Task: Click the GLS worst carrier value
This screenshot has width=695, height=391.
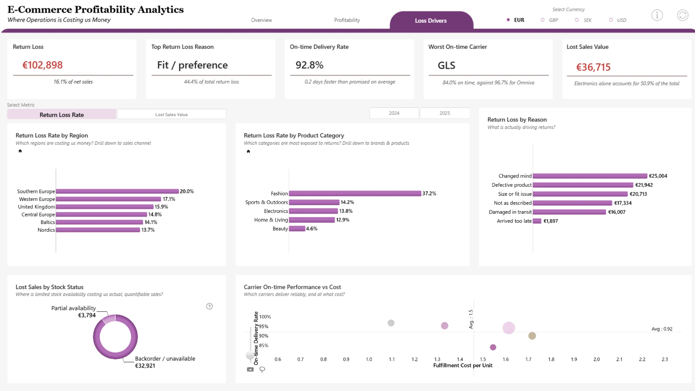Action: pyautogui.click(x=446, y=66)
